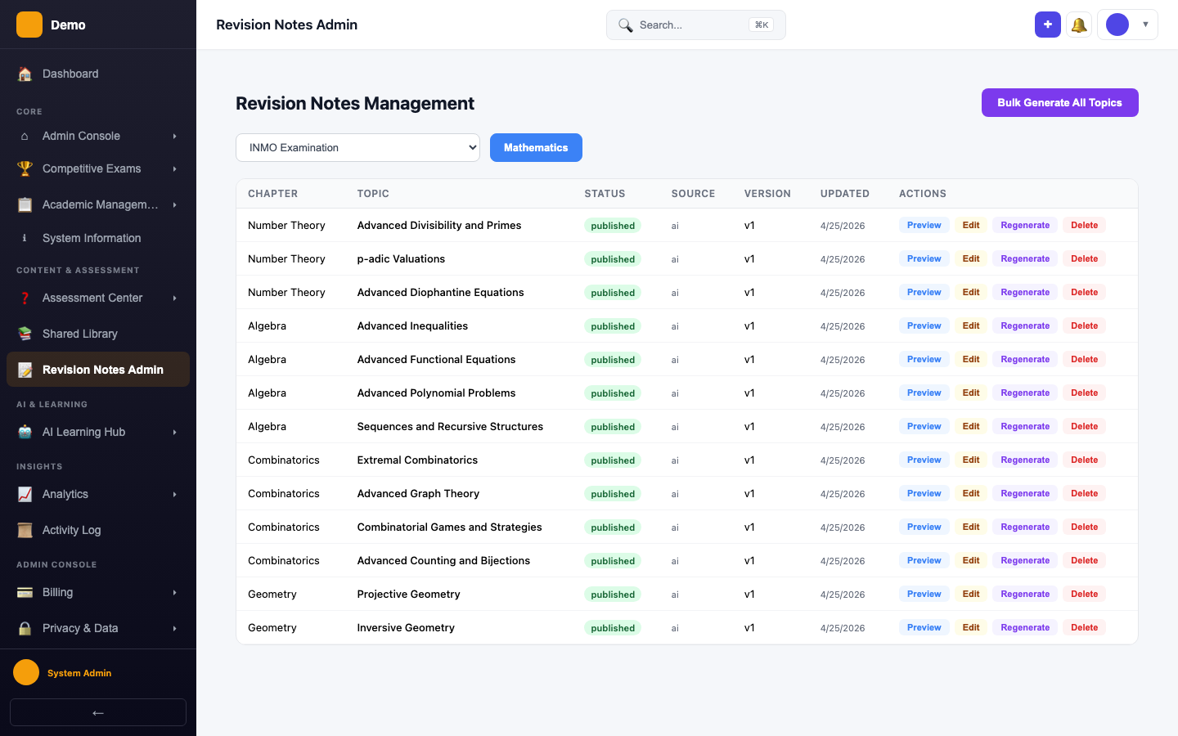This screenshot has width=1178, height=736.
Task: Click the purple plus button in header
Action: (1048, 25)
